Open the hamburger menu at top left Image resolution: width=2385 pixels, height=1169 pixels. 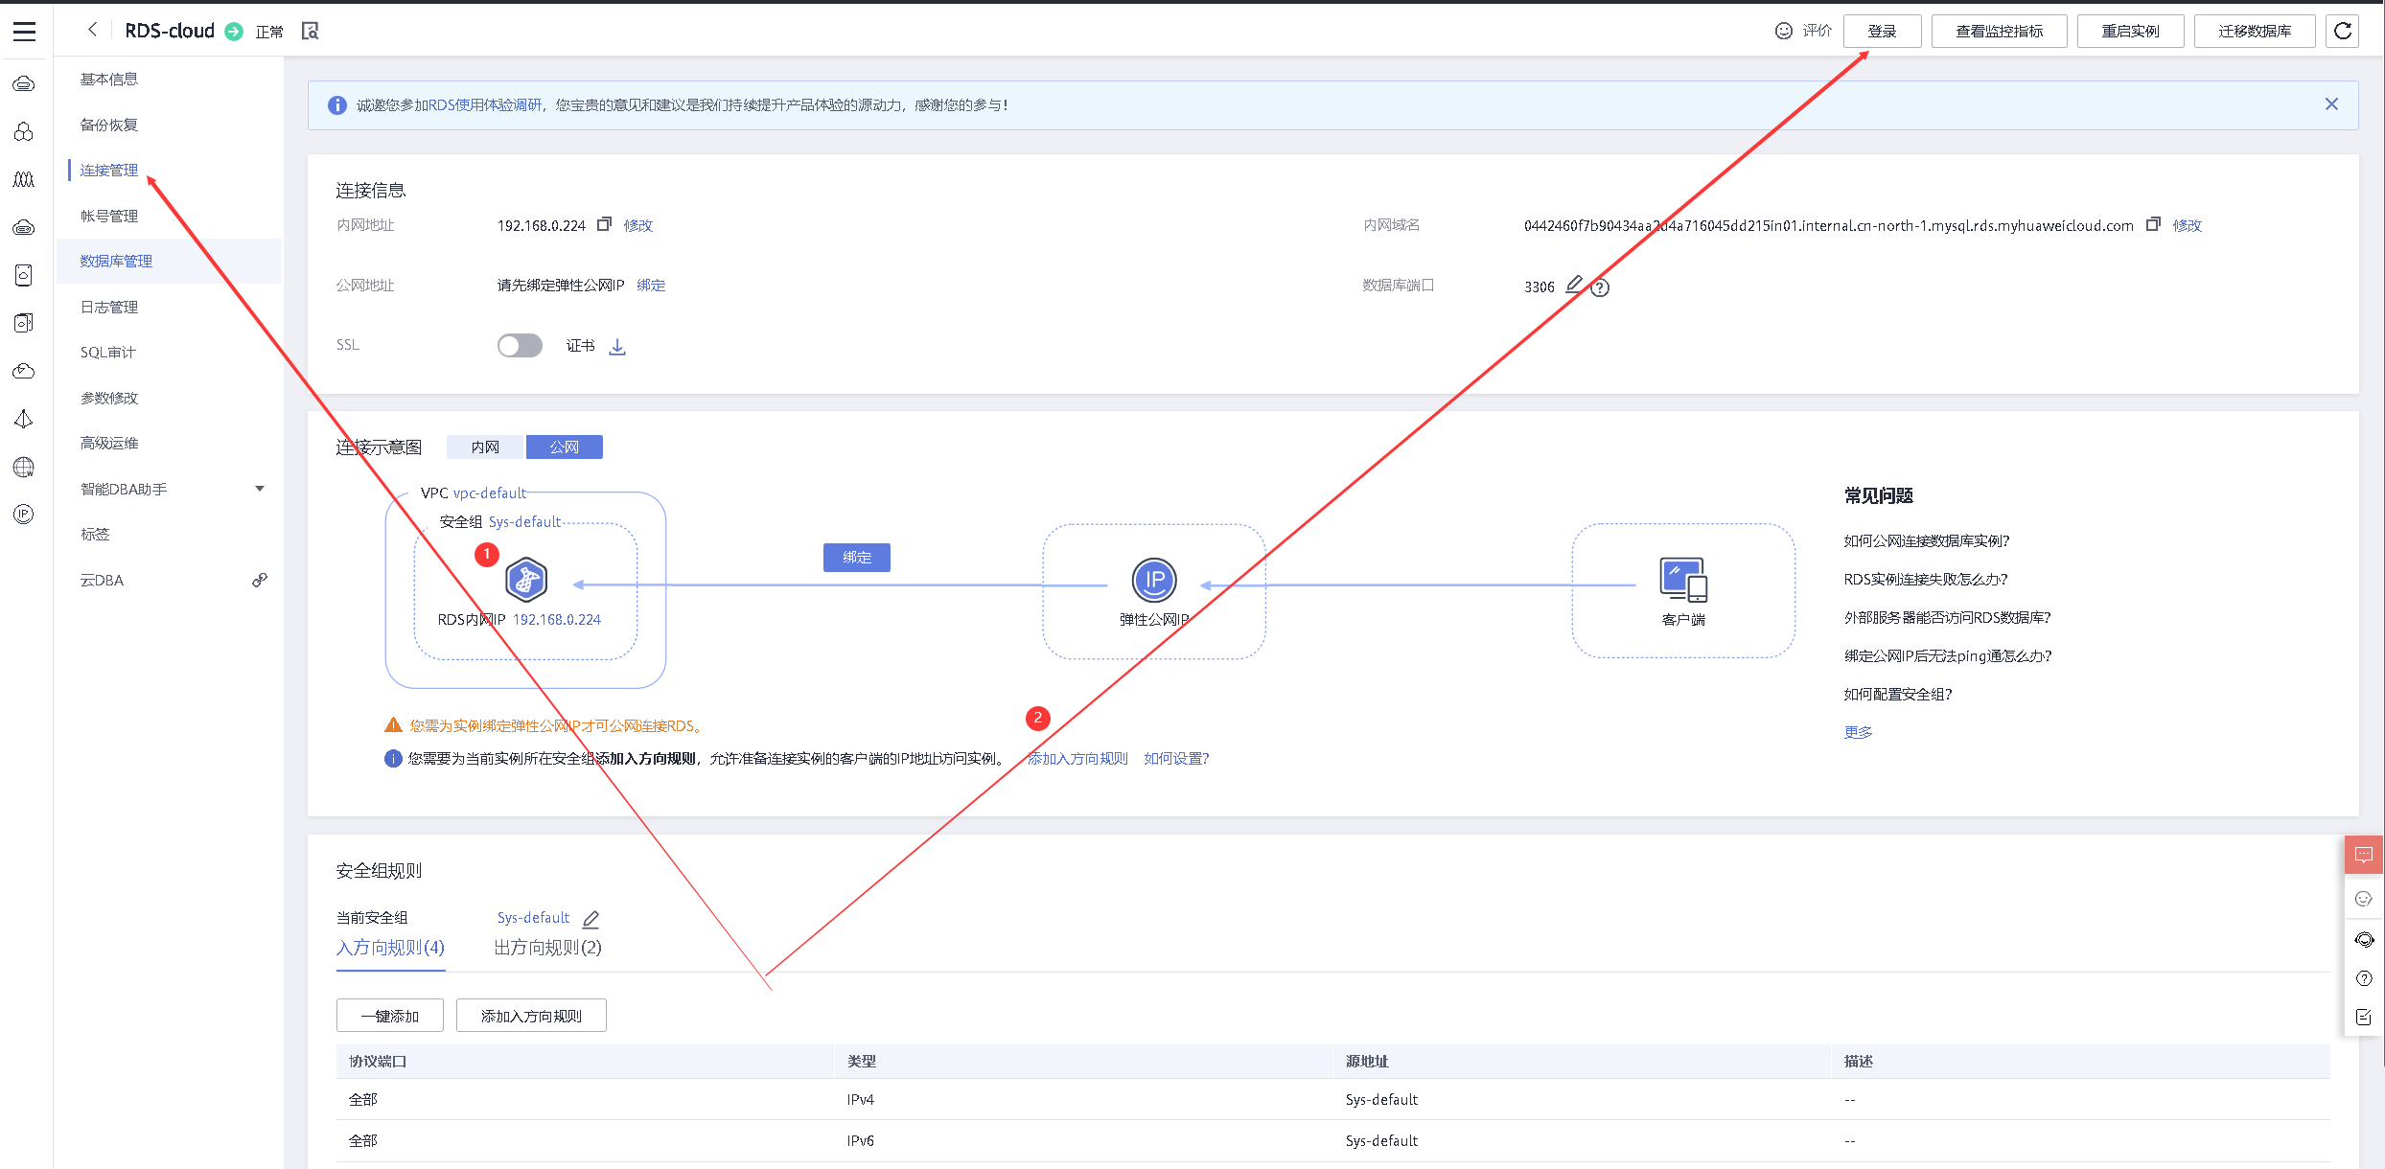click(25, 32)
